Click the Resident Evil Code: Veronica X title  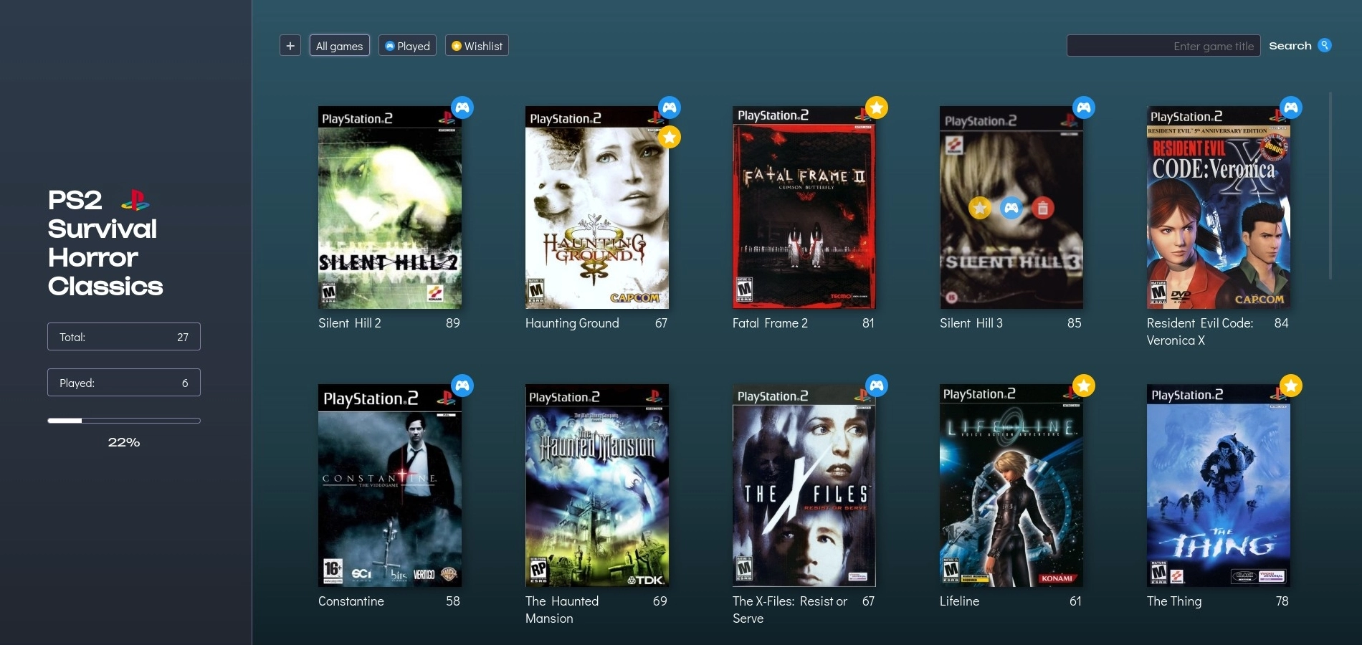tap(1200, 332)
